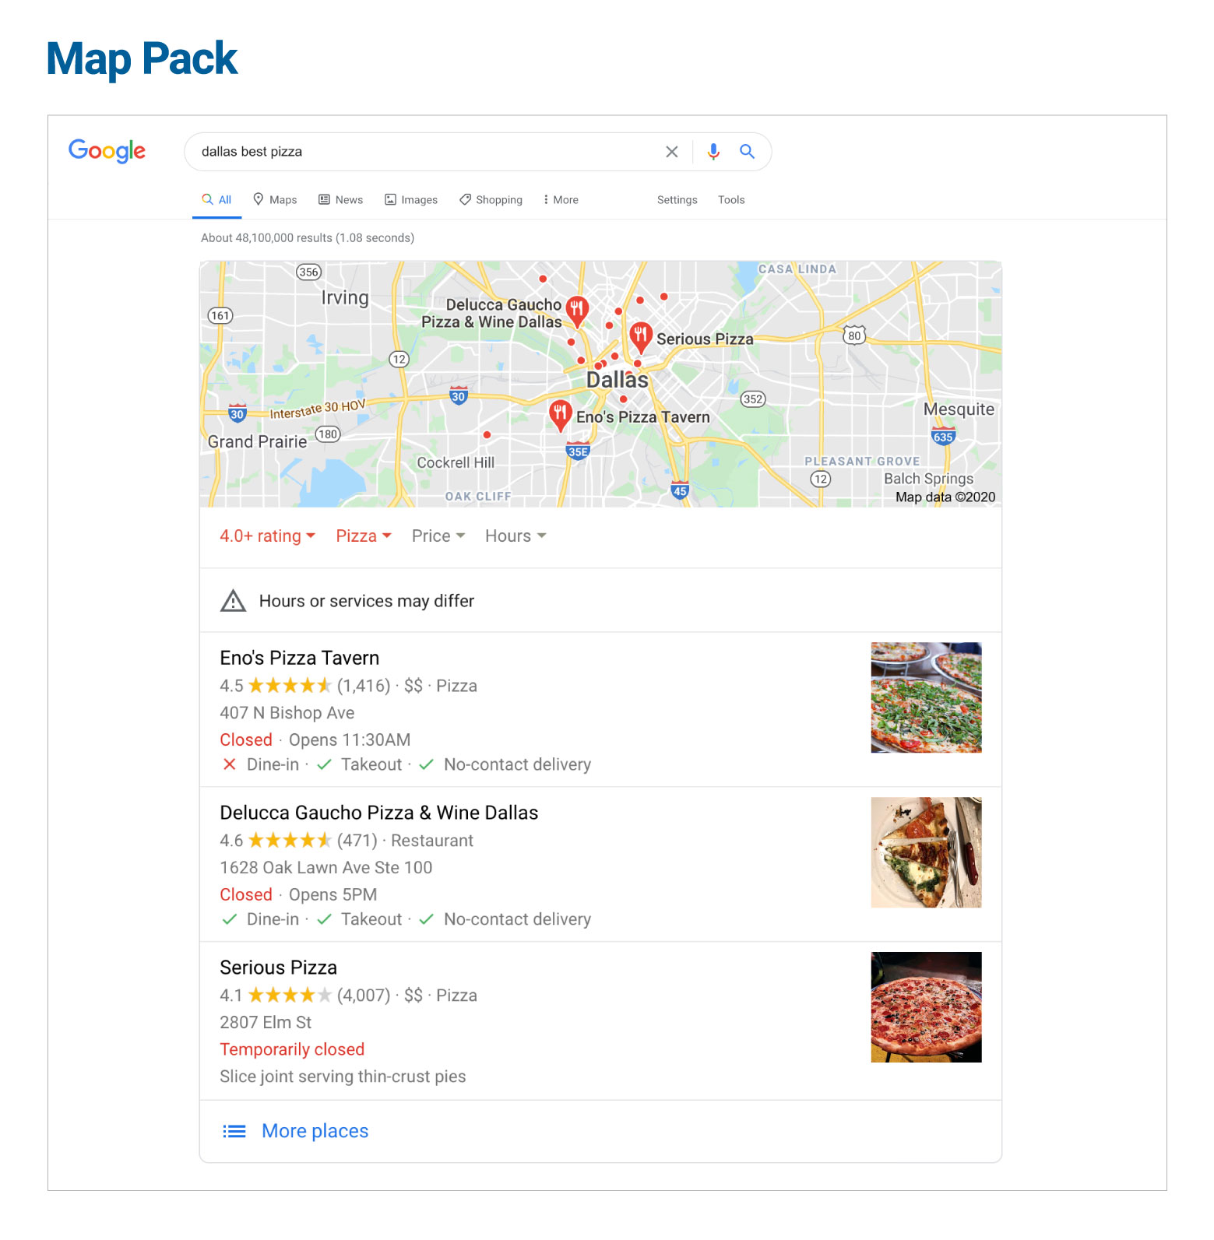Clear the search box with X icon
Viewport: 1214px width, 1240px height.
(x=671, y=152)
